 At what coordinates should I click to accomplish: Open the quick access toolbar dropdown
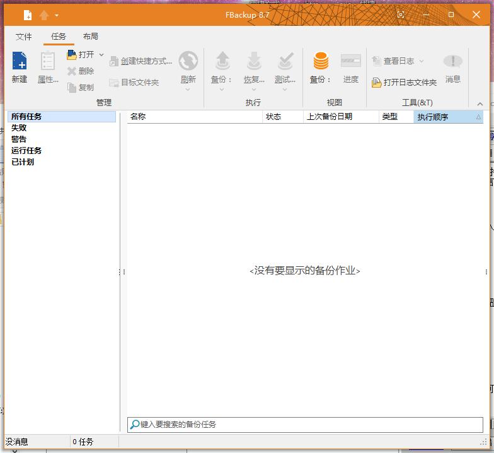pyautogui.click(x=57, y=15)
